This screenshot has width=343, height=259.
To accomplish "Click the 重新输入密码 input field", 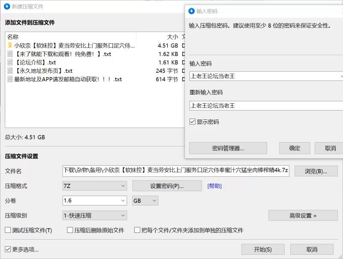I will [266, 106].
